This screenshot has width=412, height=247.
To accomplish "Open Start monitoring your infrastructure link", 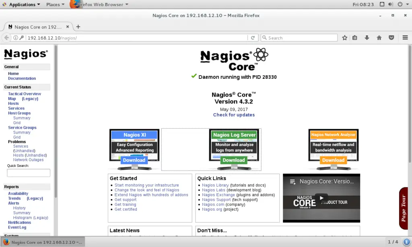I will [146, 185].
